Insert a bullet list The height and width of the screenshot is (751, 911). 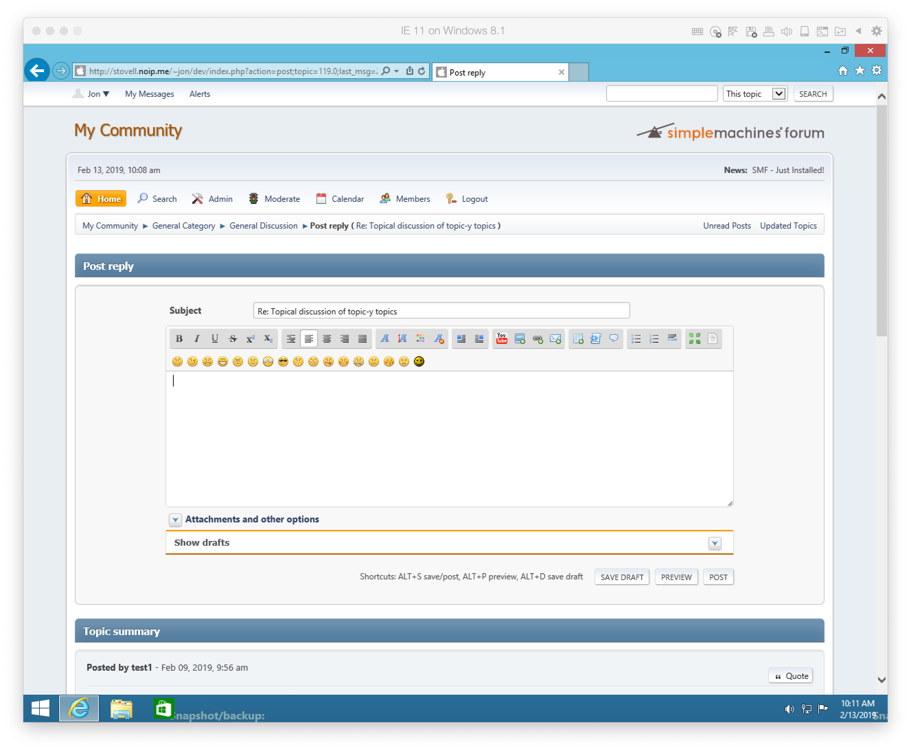click(x=636, y=338)
